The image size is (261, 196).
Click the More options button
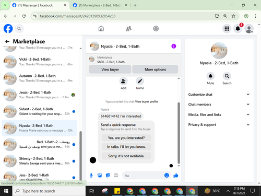pos(155,70)
